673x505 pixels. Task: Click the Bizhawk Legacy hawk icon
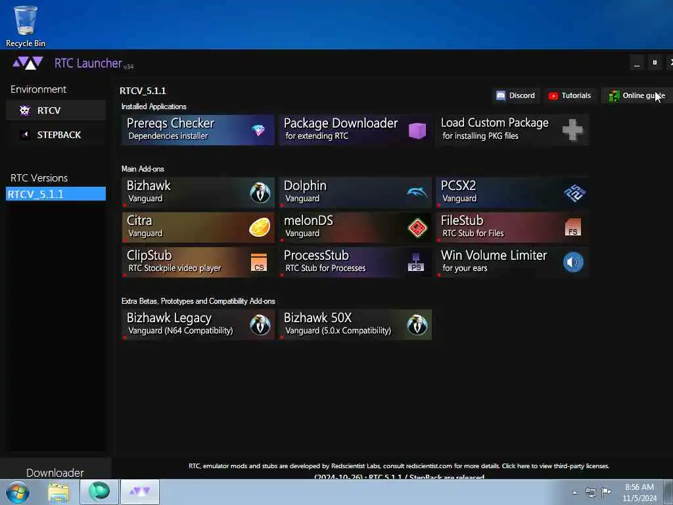260,325
